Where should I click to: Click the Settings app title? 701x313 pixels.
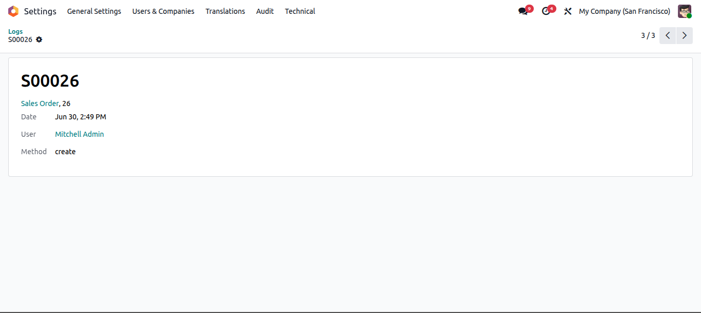click(40, 11)
